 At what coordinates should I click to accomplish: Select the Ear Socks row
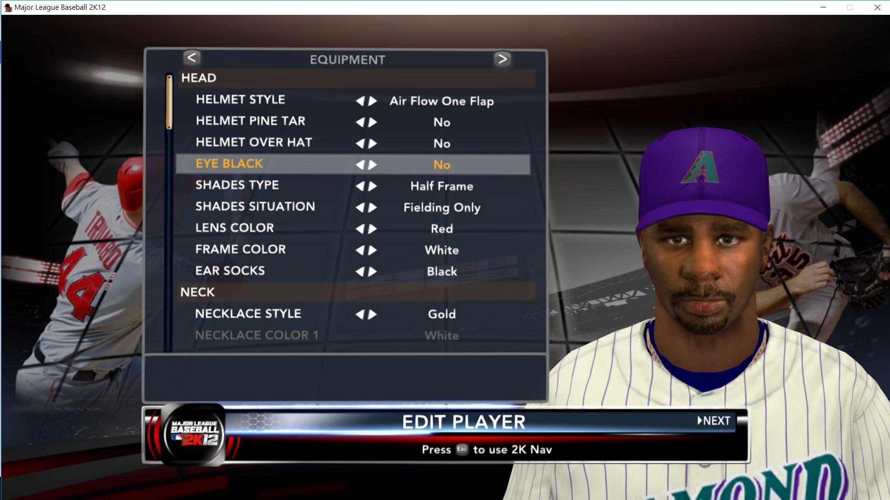[353, 271]
